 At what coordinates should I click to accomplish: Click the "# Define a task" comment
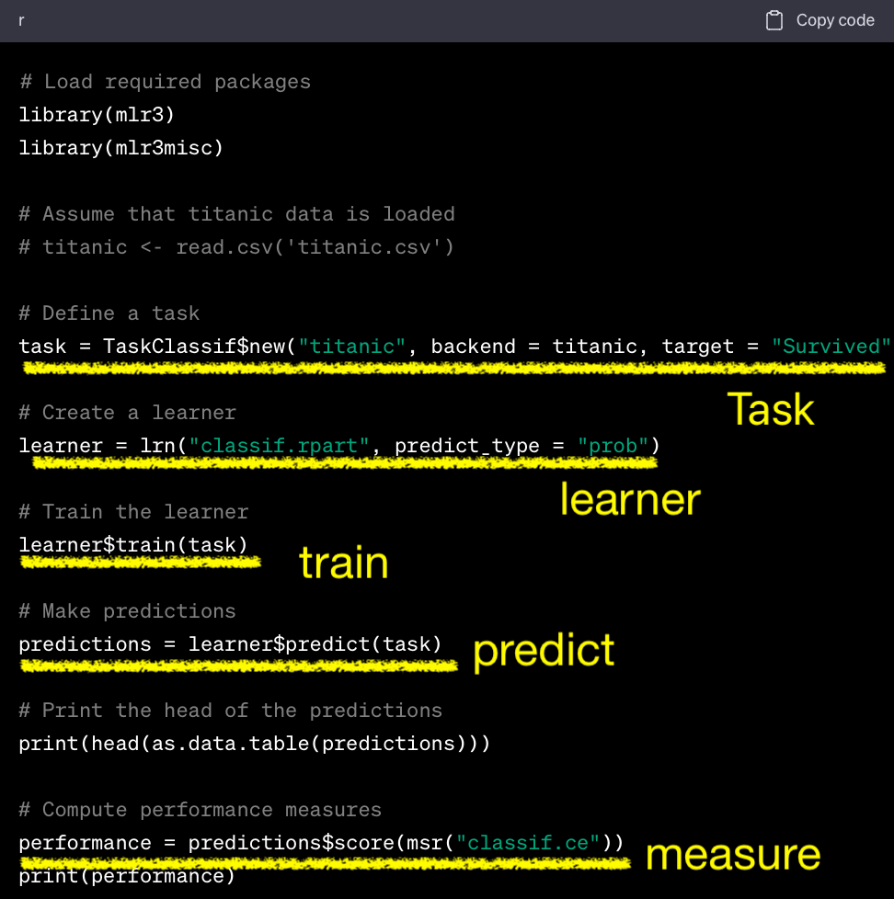[109, 313]
